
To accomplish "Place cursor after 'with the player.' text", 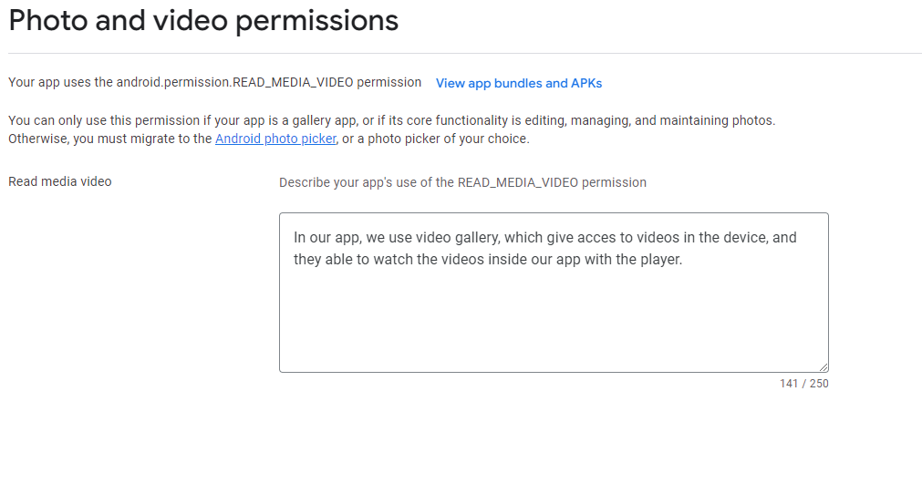I will 683,260.
